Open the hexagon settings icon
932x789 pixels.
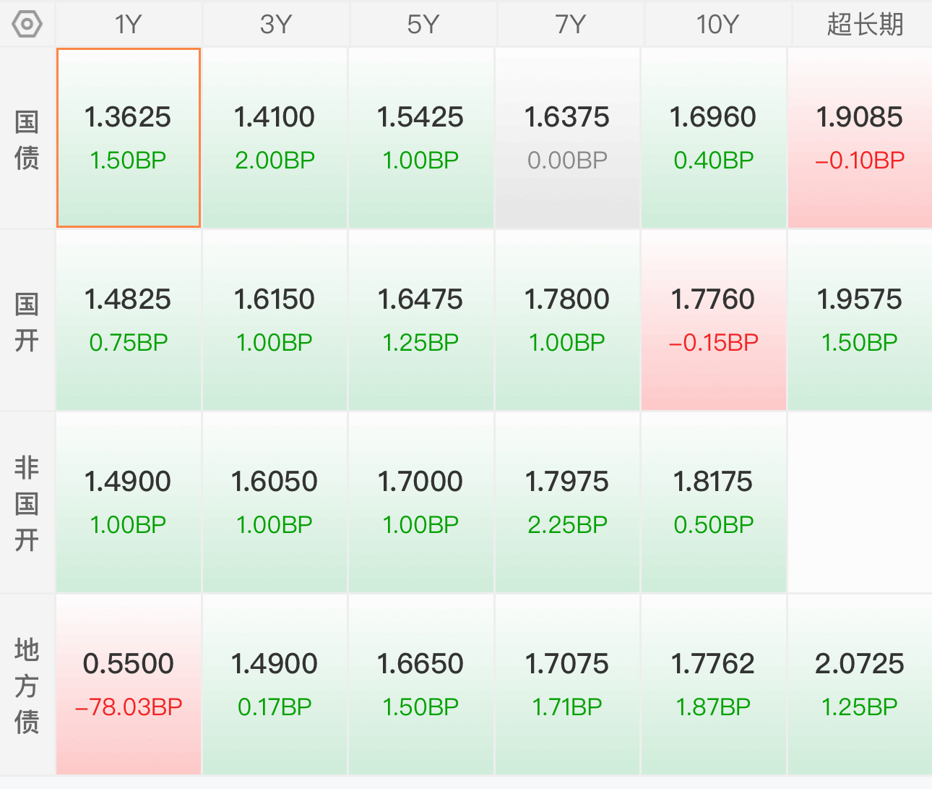click(27, 25)
